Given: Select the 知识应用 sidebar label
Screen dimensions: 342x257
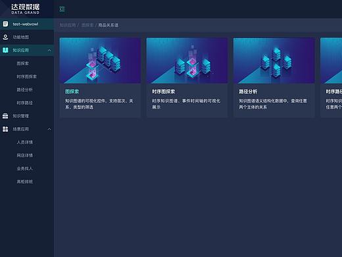Looking at the screenshot, I should point(20,50).
